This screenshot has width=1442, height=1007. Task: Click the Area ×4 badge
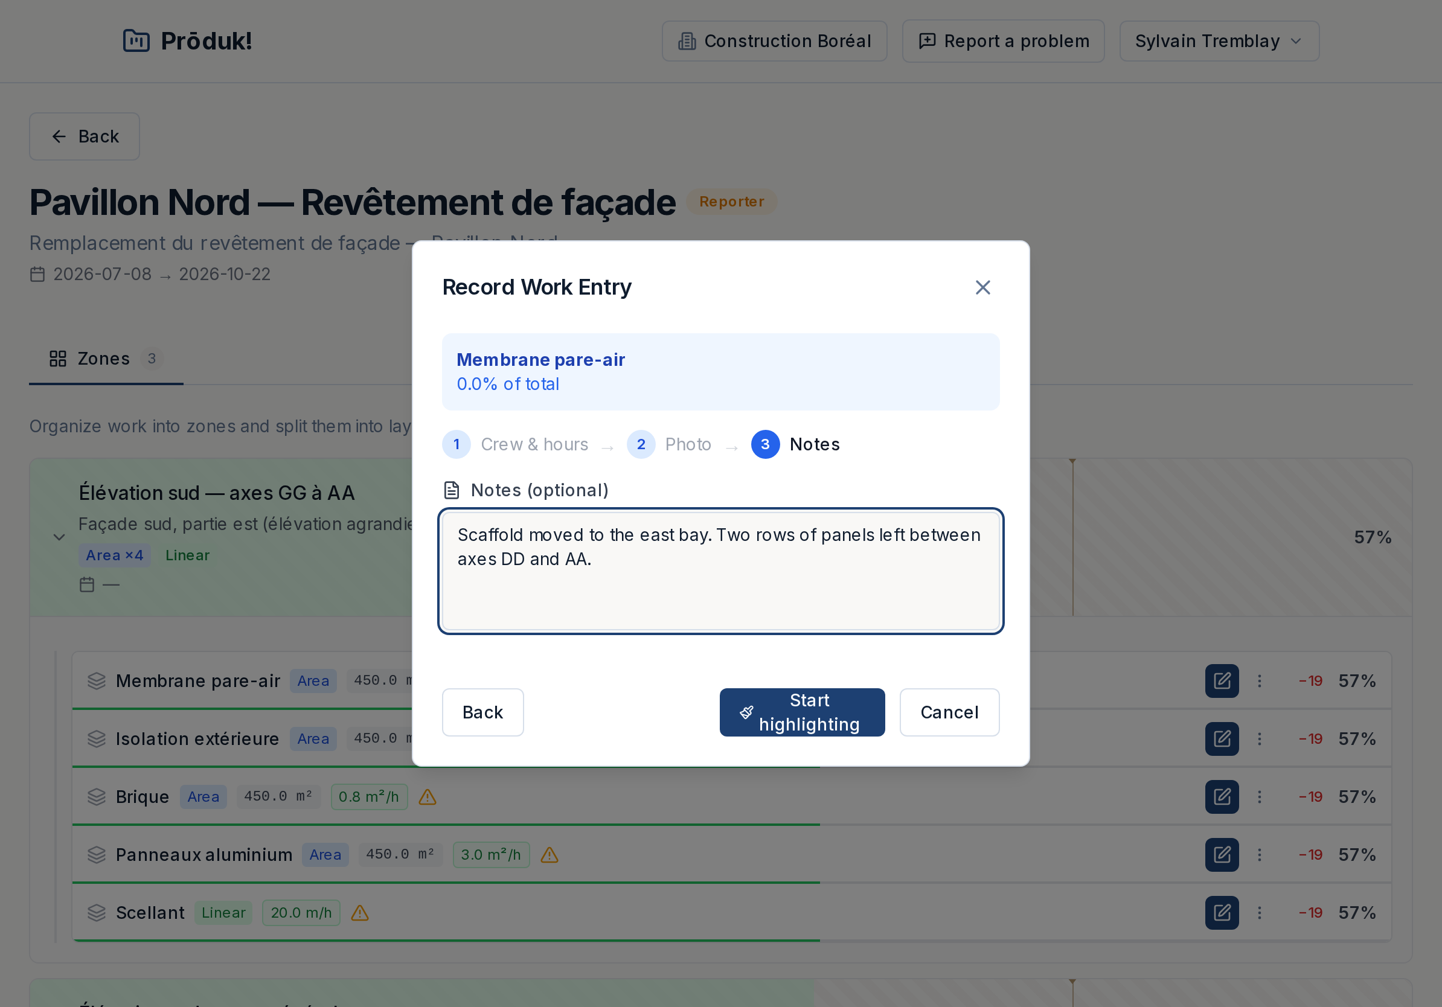pyautogui.click(x=114, y=555)
